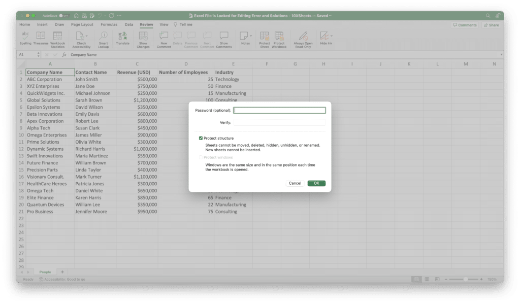This screenshot has height=304, width=520.
Task: Click Always Open Read-Only
Action: tap(303, 40)
